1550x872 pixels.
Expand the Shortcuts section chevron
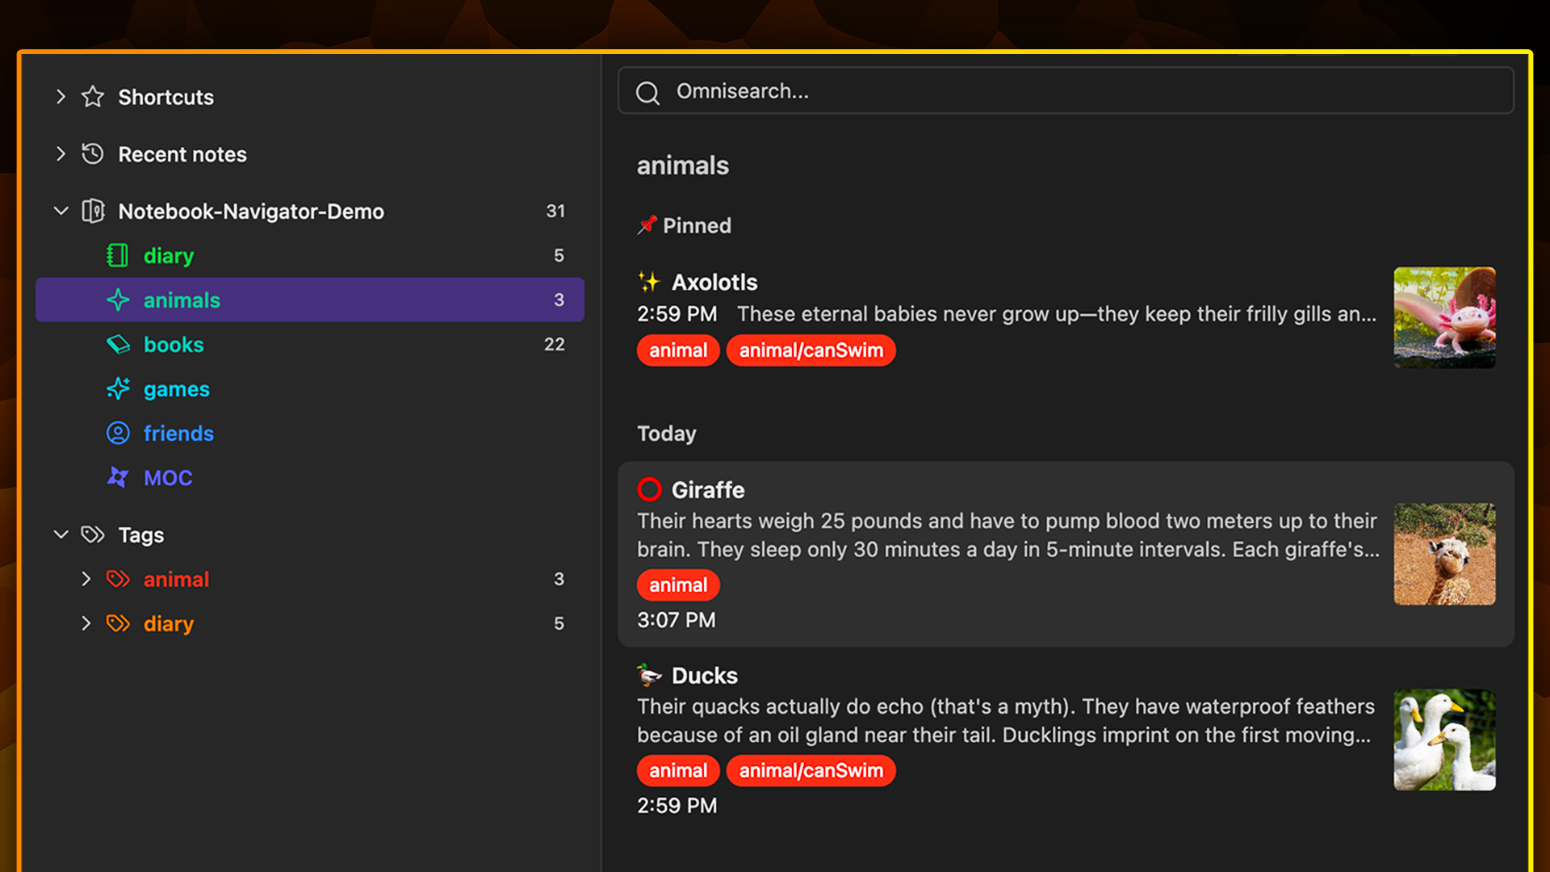[61, 97]
